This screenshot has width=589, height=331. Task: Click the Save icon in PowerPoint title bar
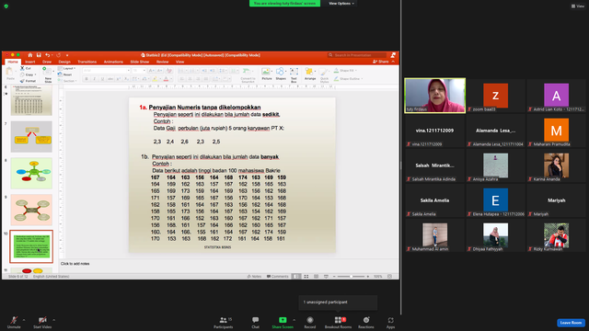click(39, 55)
